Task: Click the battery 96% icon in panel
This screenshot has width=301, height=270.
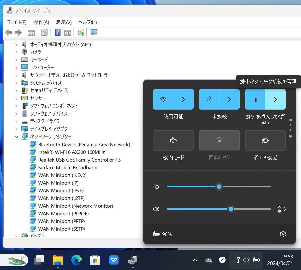Action: (162, 234)
